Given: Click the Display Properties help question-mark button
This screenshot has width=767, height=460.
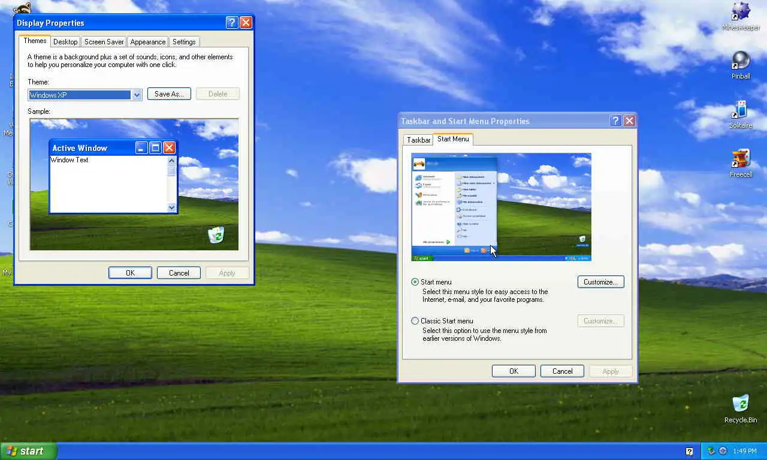Looking at the screenshot, I should tap(232, 23).
